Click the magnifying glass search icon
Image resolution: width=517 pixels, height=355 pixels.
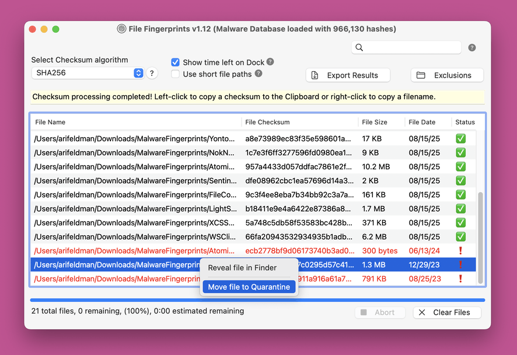[x=359, y=48]
